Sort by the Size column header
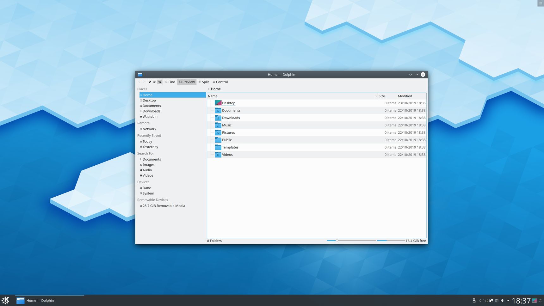 coord(387,96)
